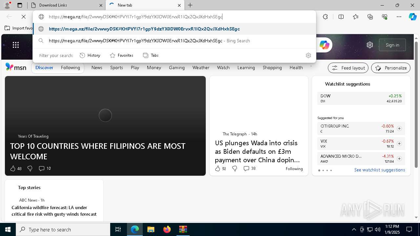Click the Personalize button
420x236 pixels.
[x=391, y=68]
